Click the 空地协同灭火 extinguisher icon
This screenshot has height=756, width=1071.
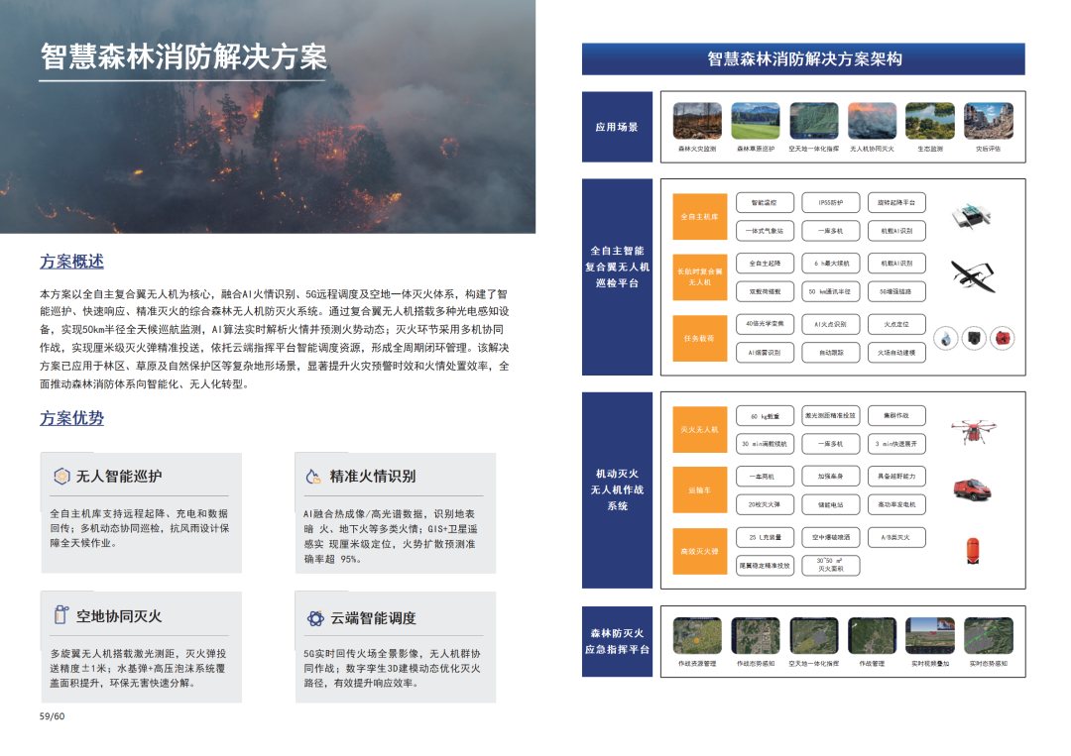[x=60, y=615]
